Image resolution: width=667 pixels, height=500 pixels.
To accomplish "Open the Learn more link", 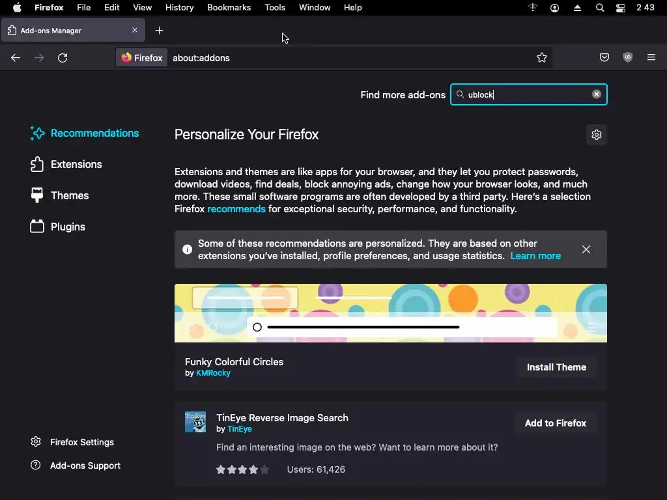I will 535,256.
